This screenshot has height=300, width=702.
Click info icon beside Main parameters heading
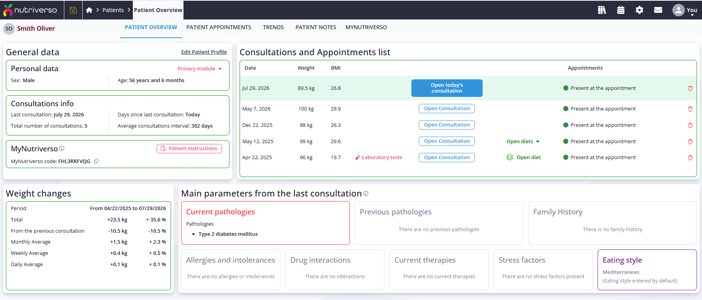point(366,193)
